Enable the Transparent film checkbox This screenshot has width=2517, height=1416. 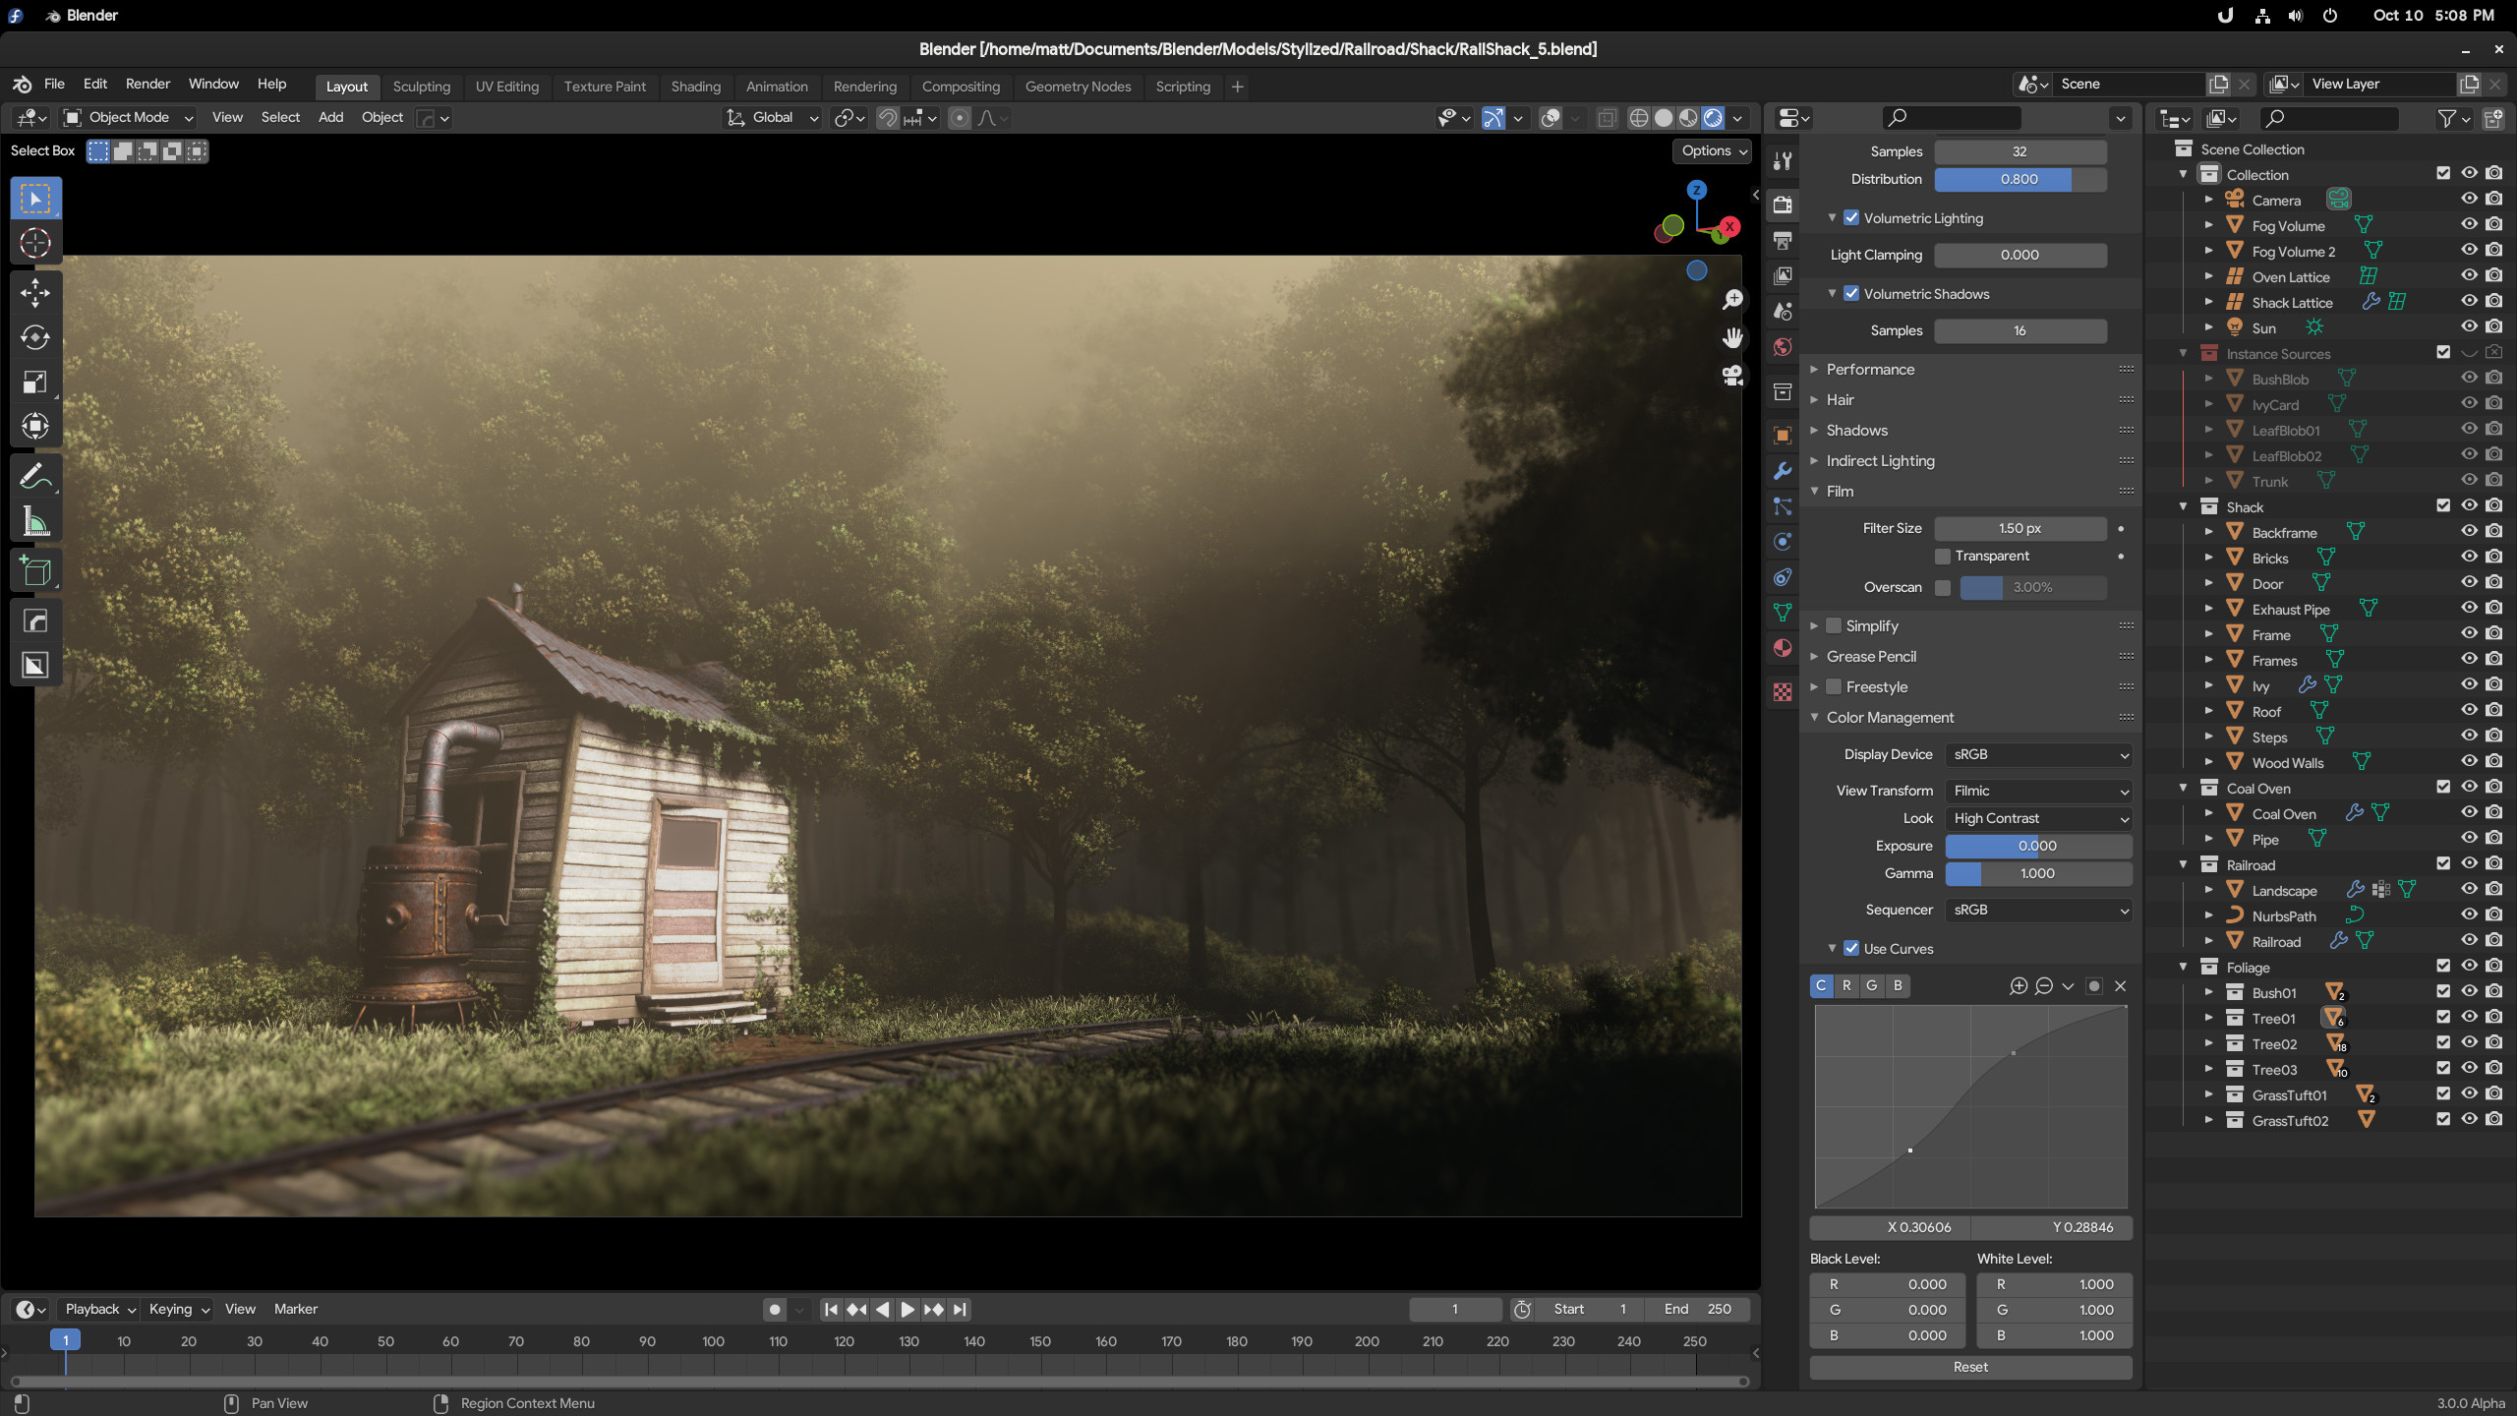[x=1943, y=557]
